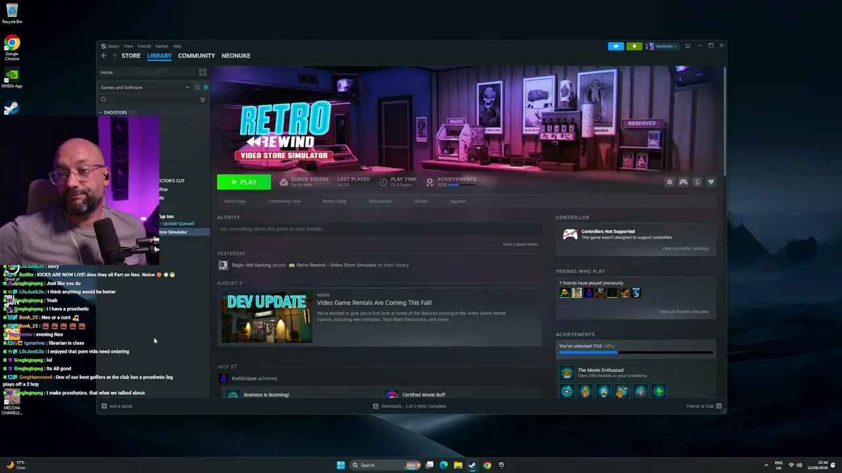Viewport: 842px width, 473px height.
Task: Click File Explorer in the taskbar
Action: 458,465
